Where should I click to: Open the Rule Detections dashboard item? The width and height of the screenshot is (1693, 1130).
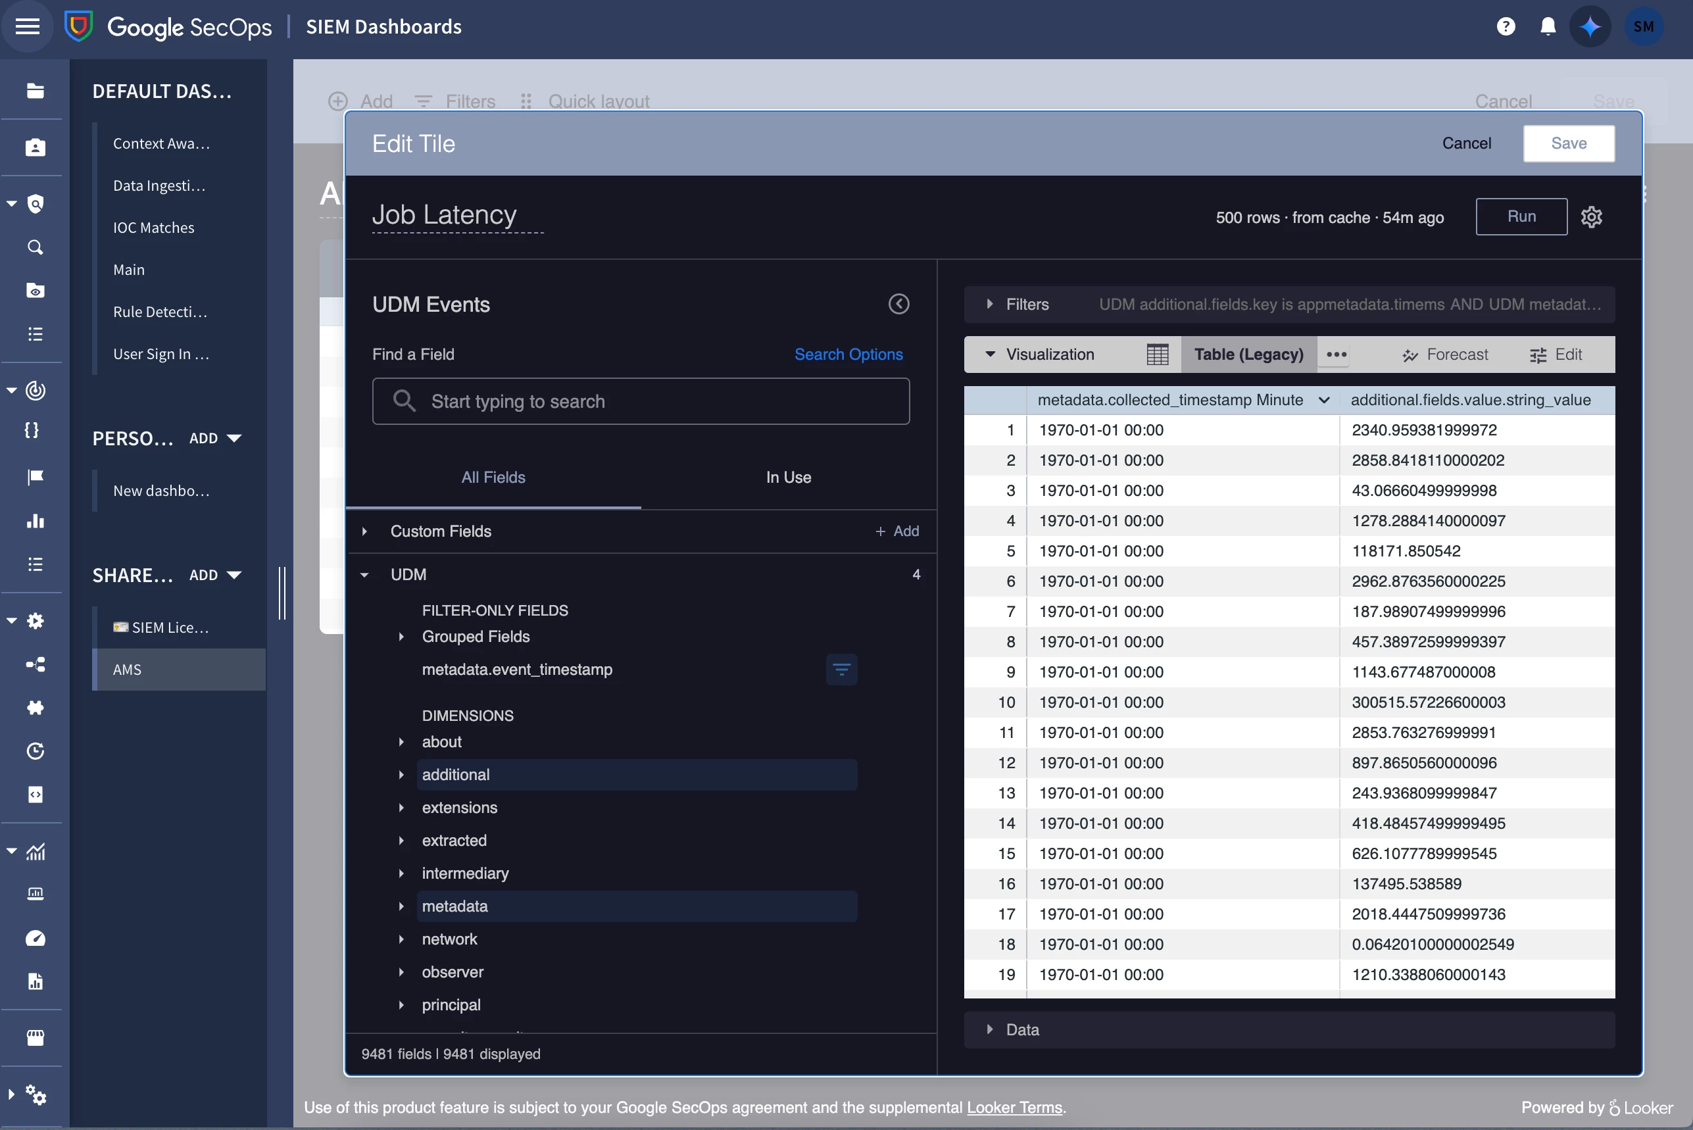160,312
